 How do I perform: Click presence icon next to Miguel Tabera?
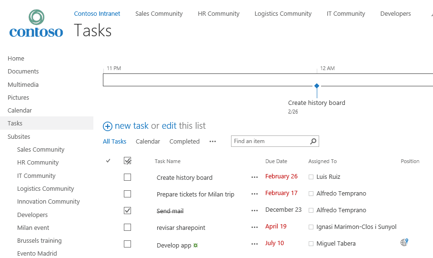click(311, 244)
